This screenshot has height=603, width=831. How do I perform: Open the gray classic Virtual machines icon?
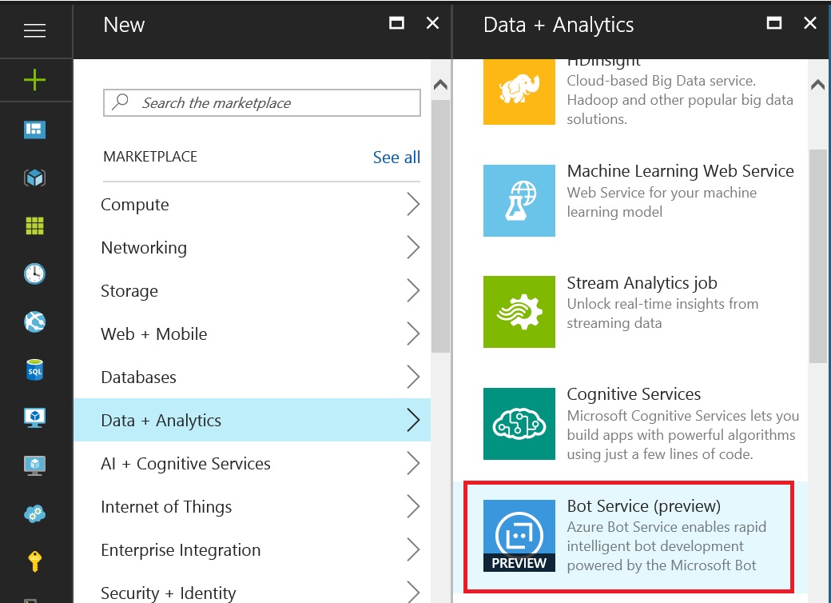[35, 465]
